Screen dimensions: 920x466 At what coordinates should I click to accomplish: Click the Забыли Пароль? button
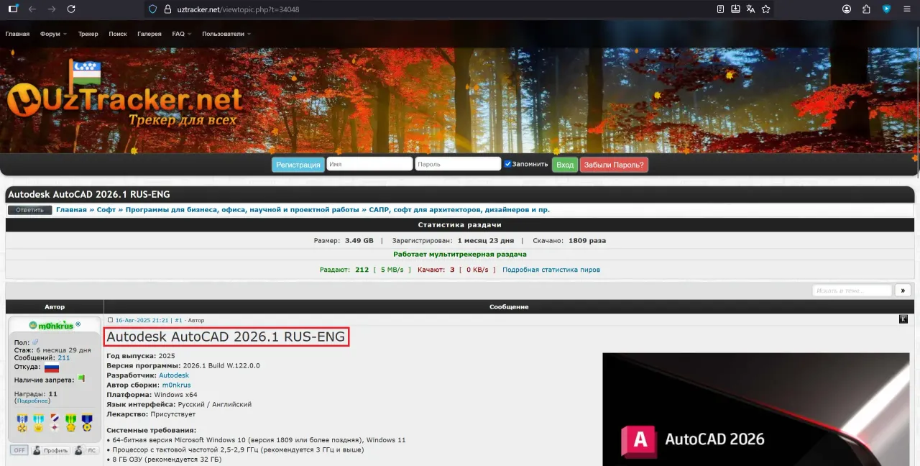(x=614, y=165)
